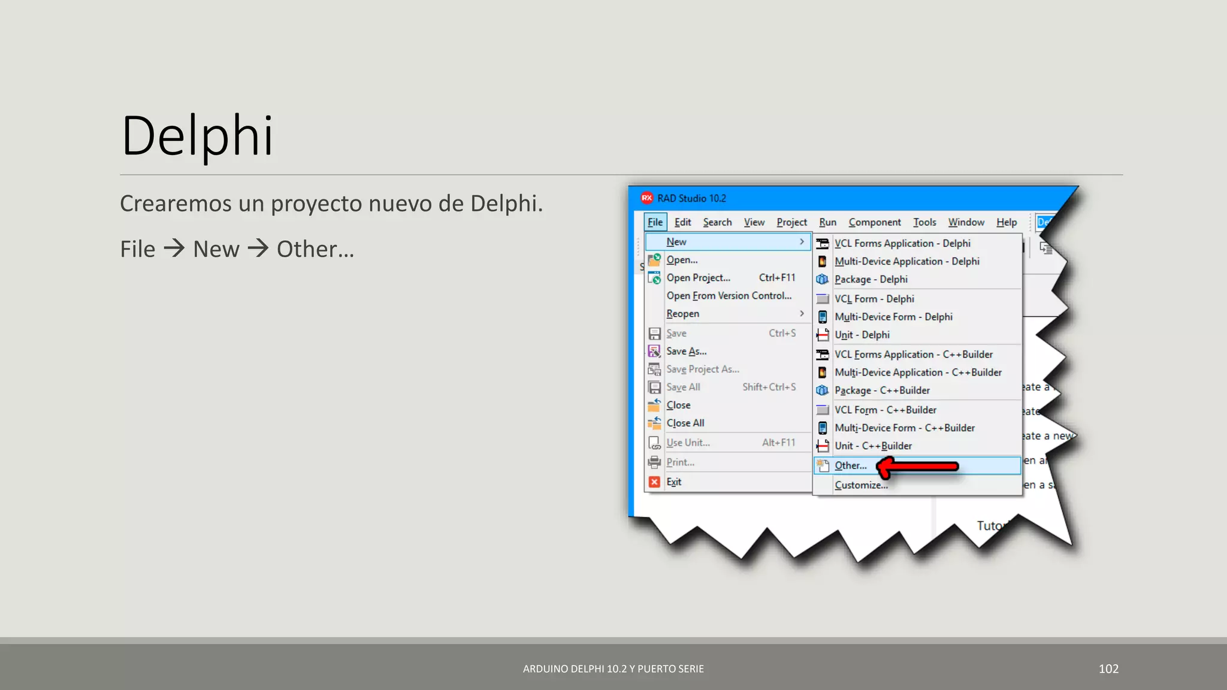Click the Multi-Device Application - C++Builder icon
This screenshot has width=1227, height=690.
(x=823, y=373)
